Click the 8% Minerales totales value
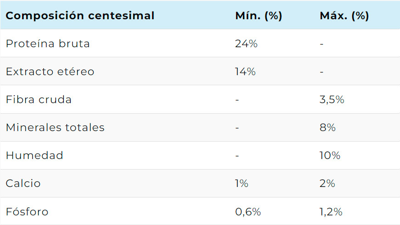Screen dimensions: 400x225 (327, 127)
